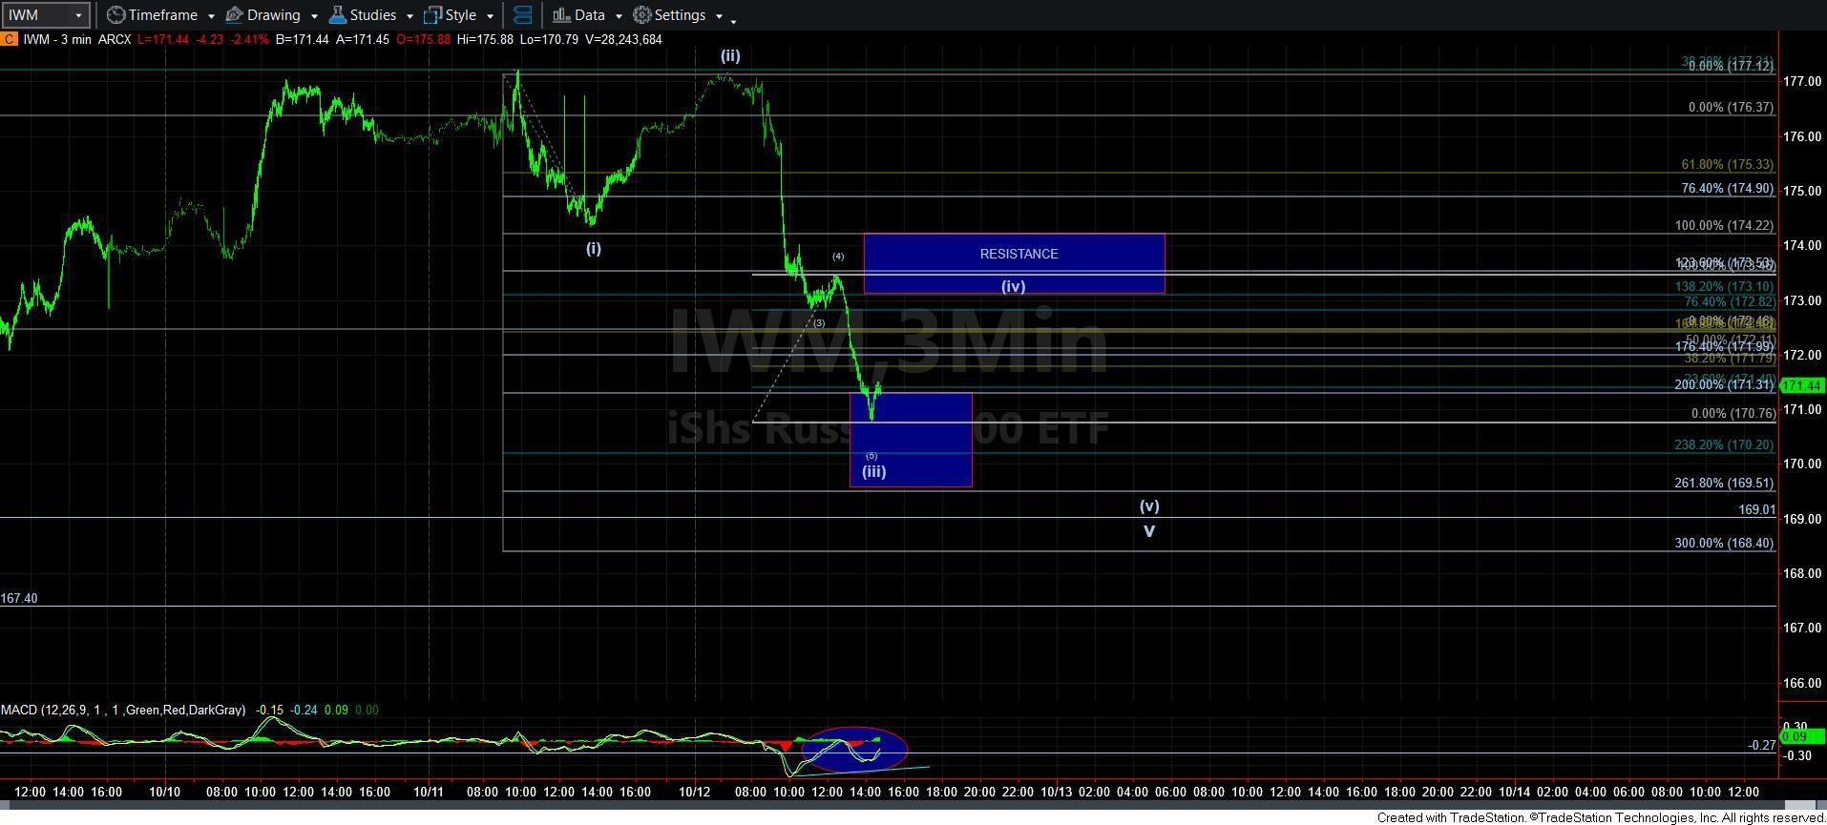The image size is (1827, 825).
Task: Click the 100.00% (174.22) Fibonacci label
Action: [1724, 226]
